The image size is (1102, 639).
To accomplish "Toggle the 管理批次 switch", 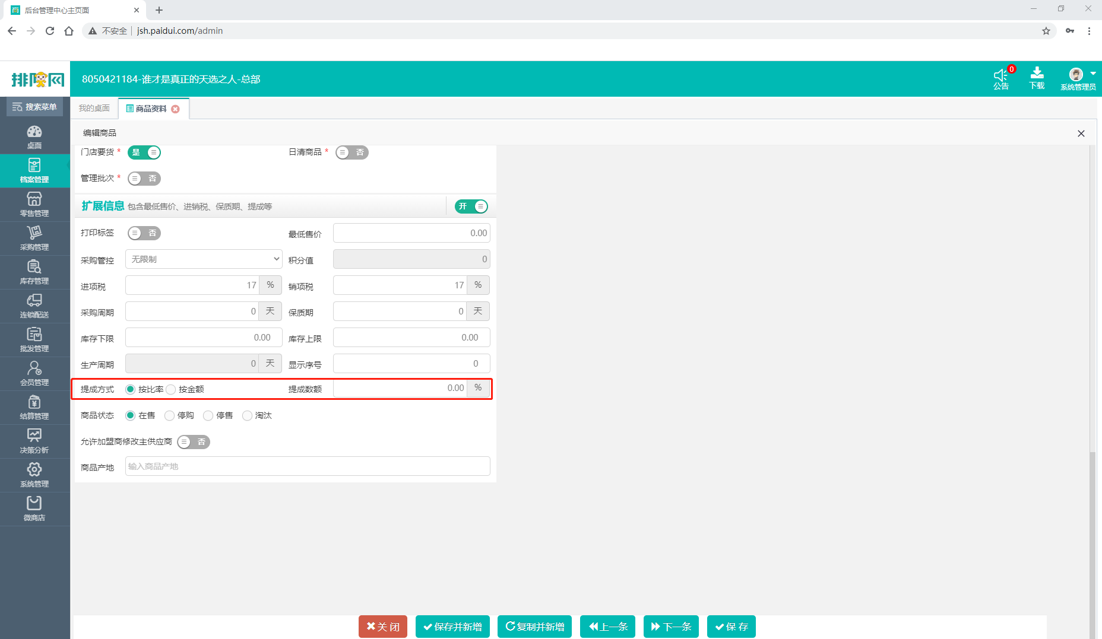I will [x=144, y=179].
